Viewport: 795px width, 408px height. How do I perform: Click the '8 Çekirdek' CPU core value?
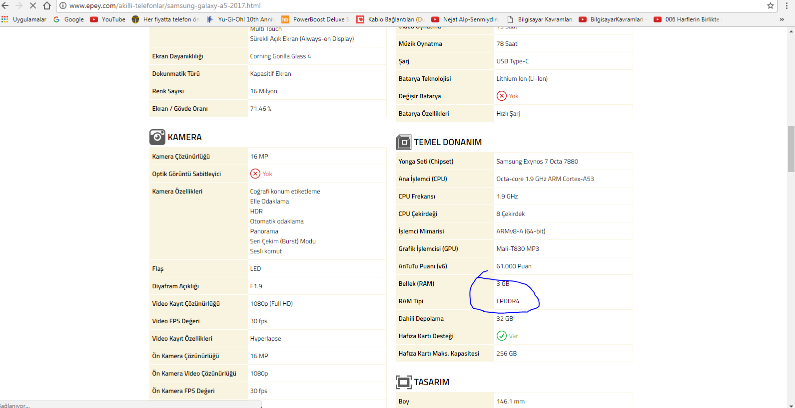(510, 214)
